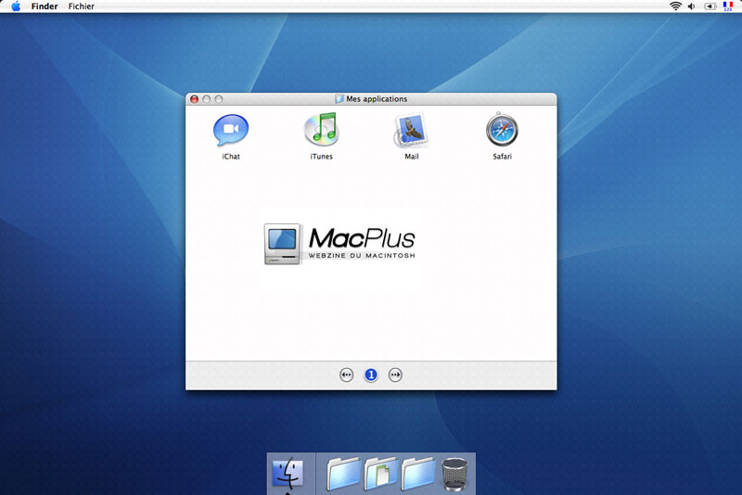The image size is (742, 495).
Task: Open the third folder in the Dock
Action: click(x=418, y=474)
